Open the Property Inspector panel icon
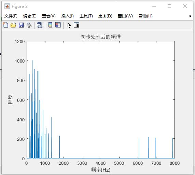This screenshot has height=175, width=195. [x=76, y=25]
